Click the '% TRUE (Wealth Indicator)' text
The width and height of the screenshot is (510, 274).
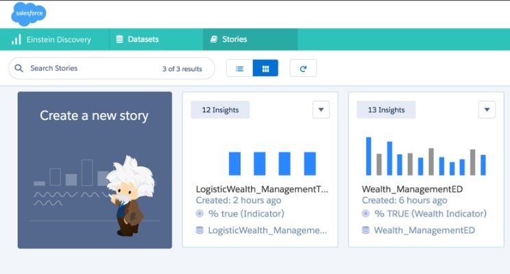tap(430, 214)
